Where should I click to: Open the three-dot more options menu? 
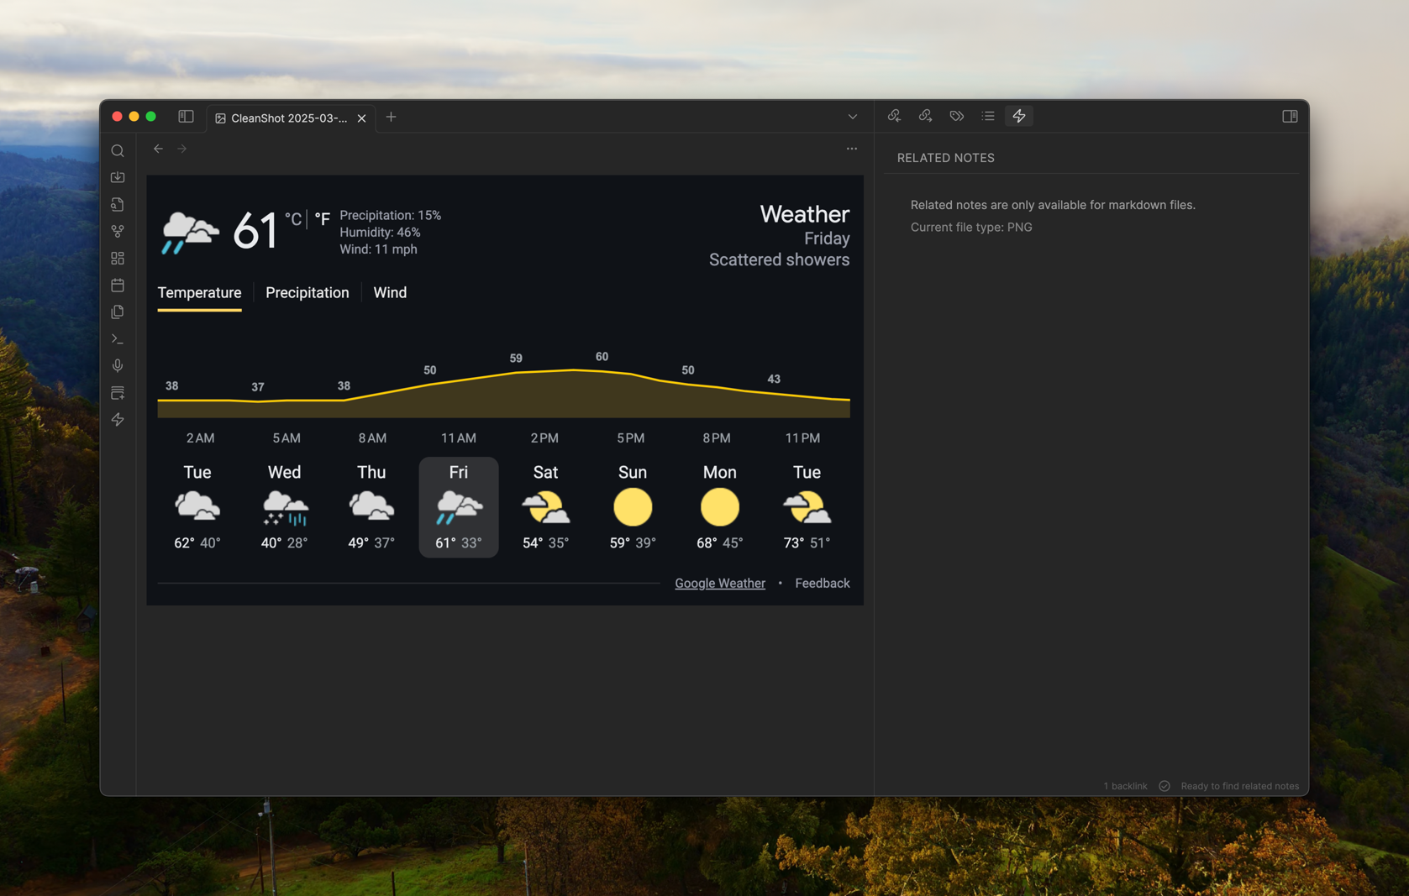click(x=852, y=149)
